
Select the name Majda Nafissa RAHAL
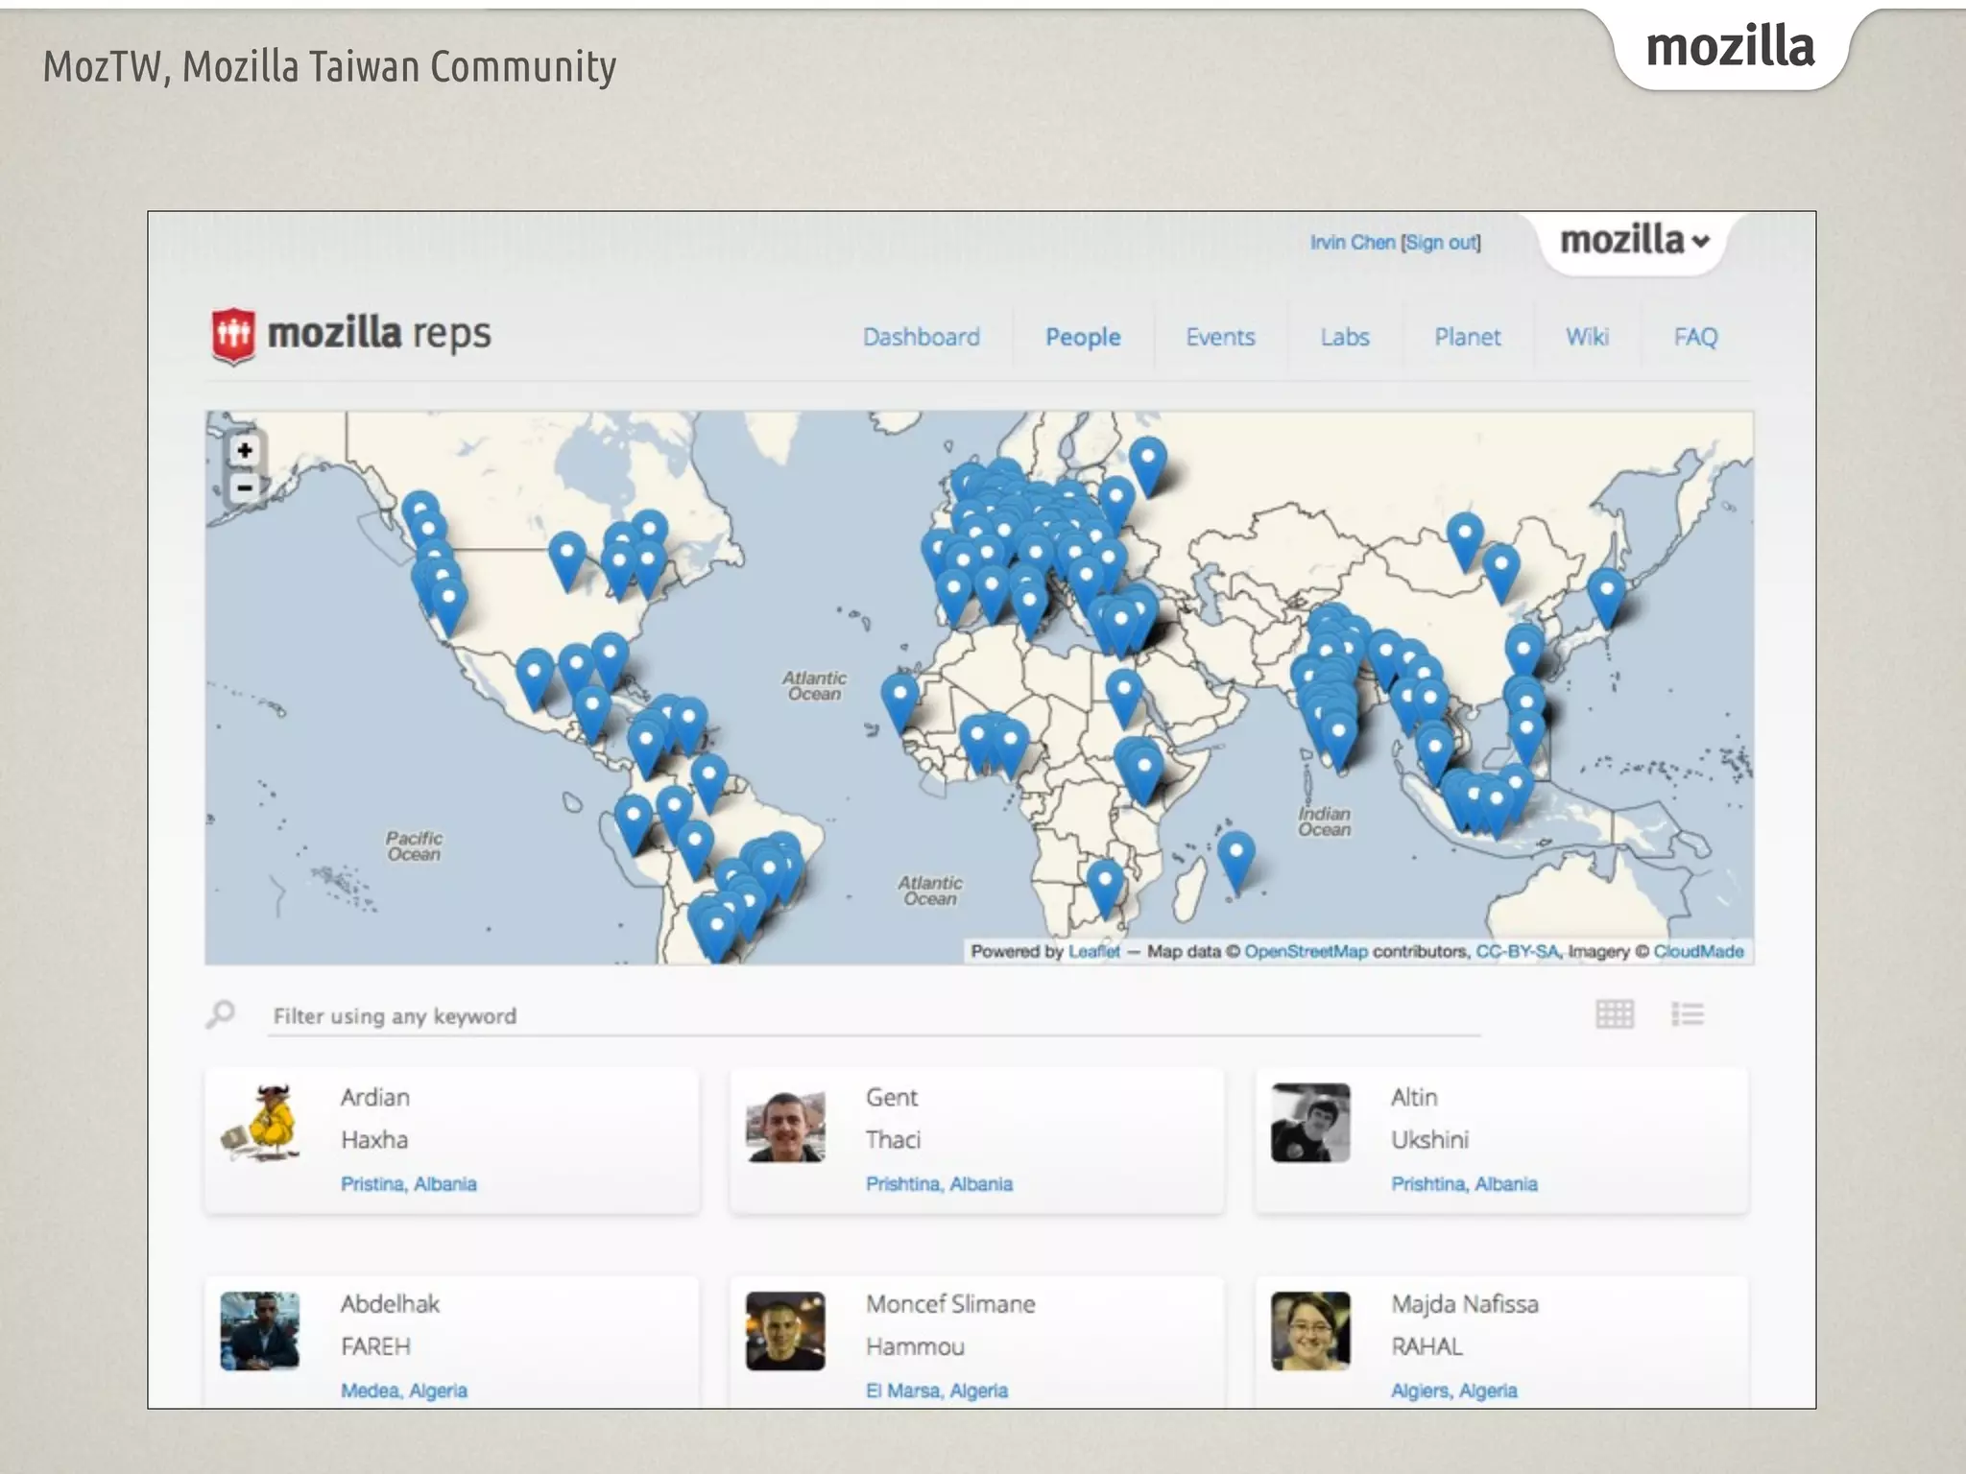pyautogui.click(x=1465, y=1325)
